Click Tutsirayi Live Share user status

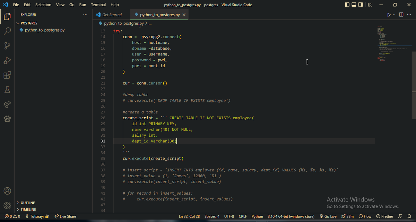37,216
